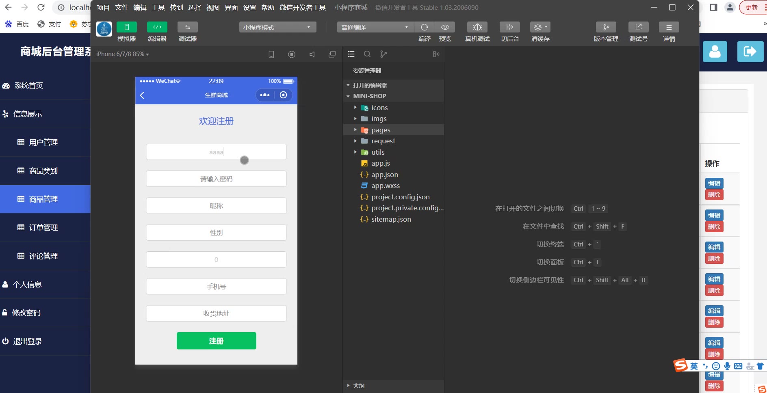Open version management branch icon
The width and height of the screenshot is (767, 393).
click(606, 27)
